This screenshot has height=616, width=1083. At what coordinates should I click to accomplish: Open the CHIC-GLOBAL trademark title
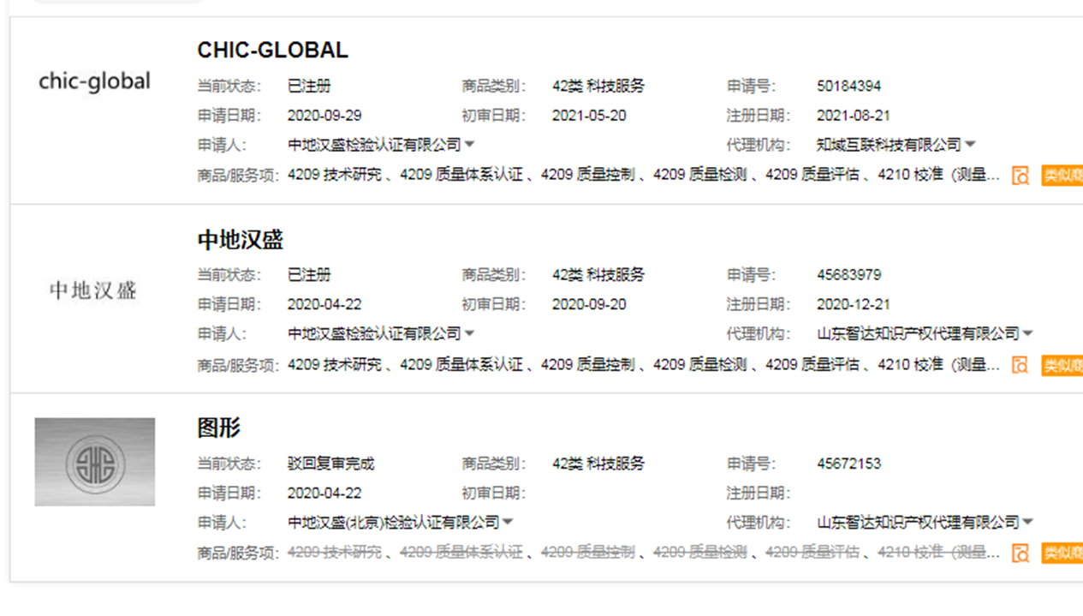click(x=272, y=51)
